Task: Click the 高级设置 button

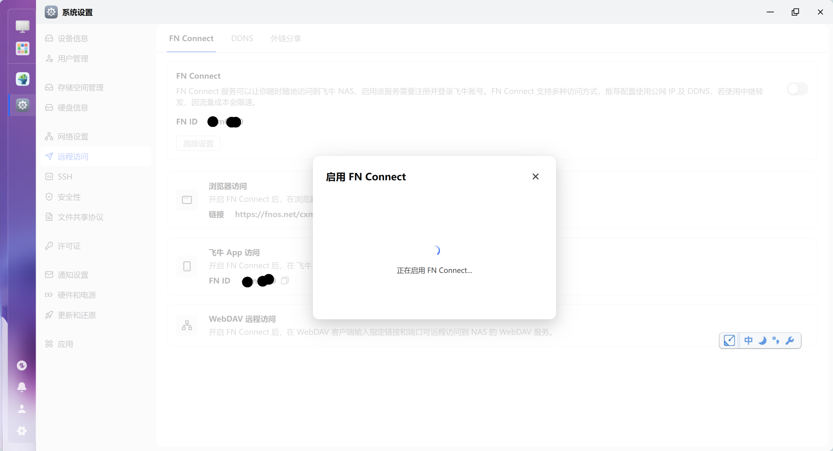Action: coord(198,143)
